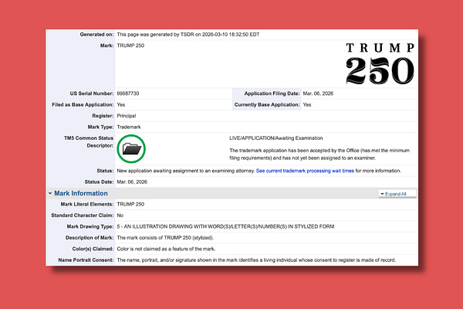Click the TM5 Common Status Descriptor label
Viewport: 463px width, 309px height.
click(89, 142)
